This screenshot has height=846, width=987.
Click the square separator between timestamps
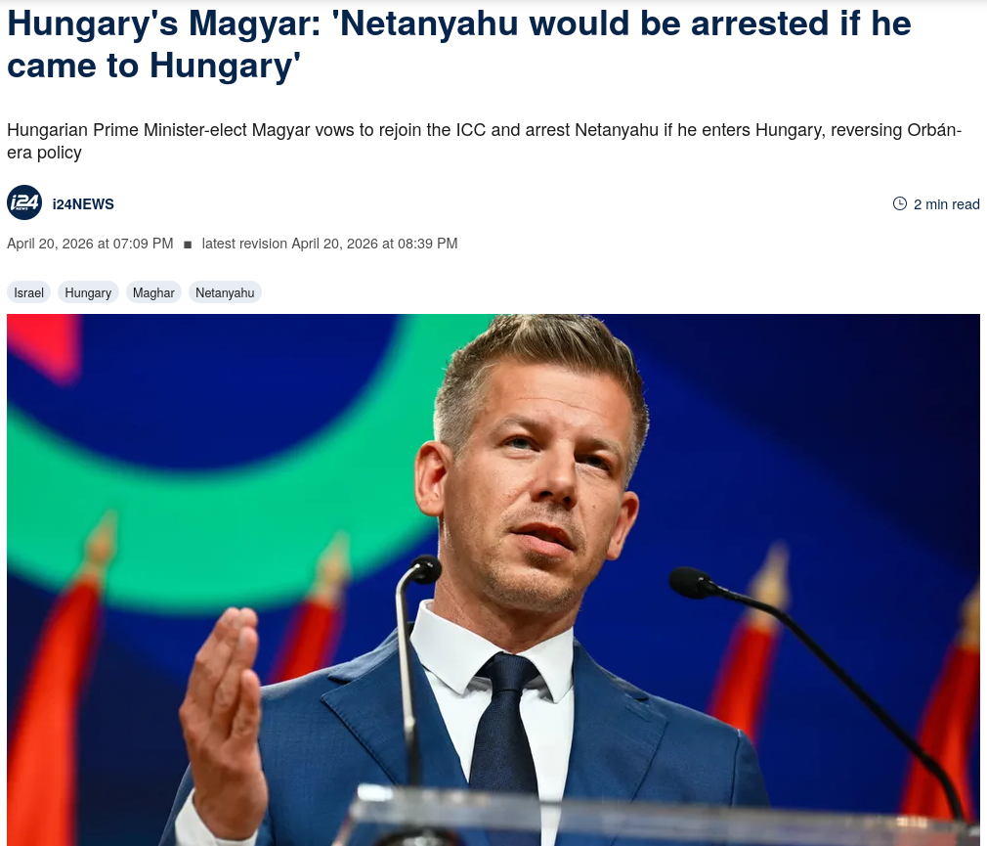coord(188,245)
